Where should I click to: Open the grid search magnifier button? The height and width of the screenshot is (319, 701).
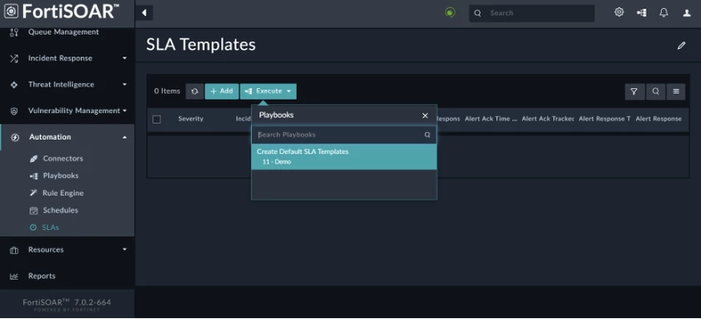coord(655,91)
